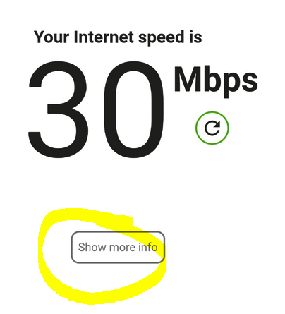
Task: Click the 'bps' letters of the unit
Action: (231, 82)
